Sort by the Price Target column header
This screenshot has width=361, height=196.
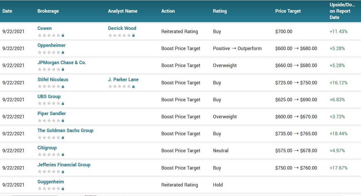[x=288, y=11]
